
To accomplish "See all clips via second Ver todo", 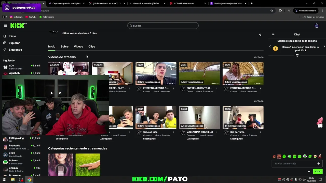I will click(x=259, y=101).
